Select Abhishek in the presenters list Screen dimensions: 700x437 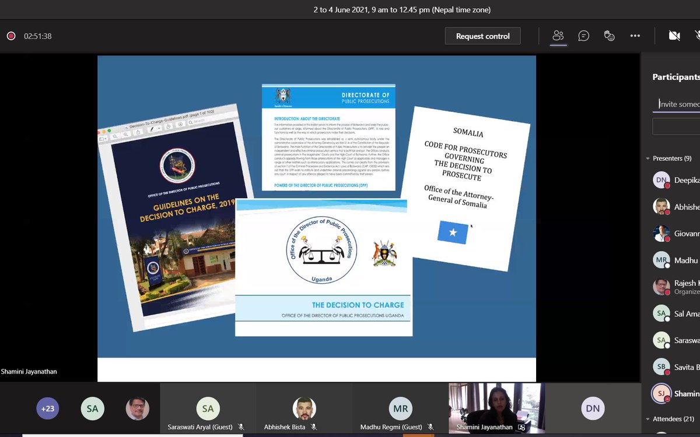point(676,207)
